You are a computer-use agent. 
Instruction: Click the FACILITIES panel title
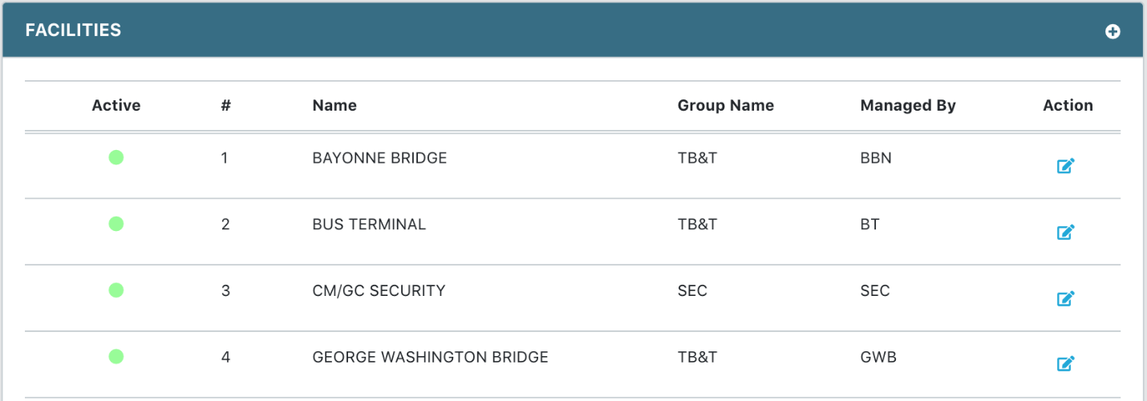(x=73, y=30)
